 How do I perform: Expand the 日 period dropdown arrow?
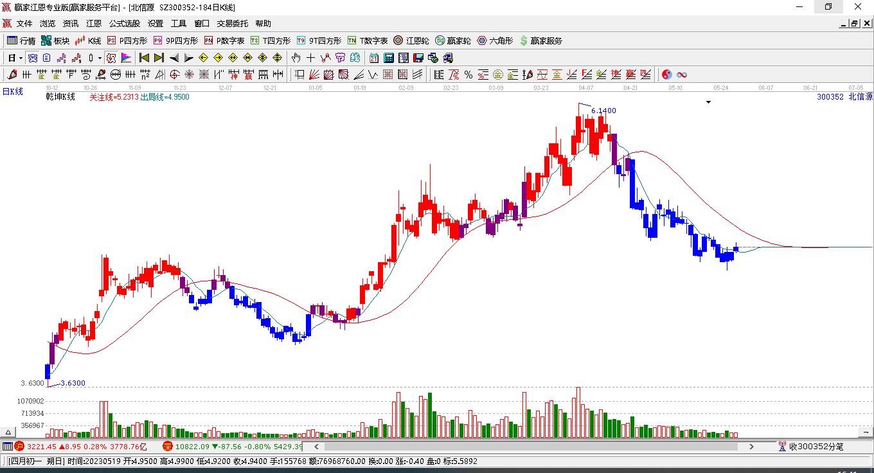(21, 58)
